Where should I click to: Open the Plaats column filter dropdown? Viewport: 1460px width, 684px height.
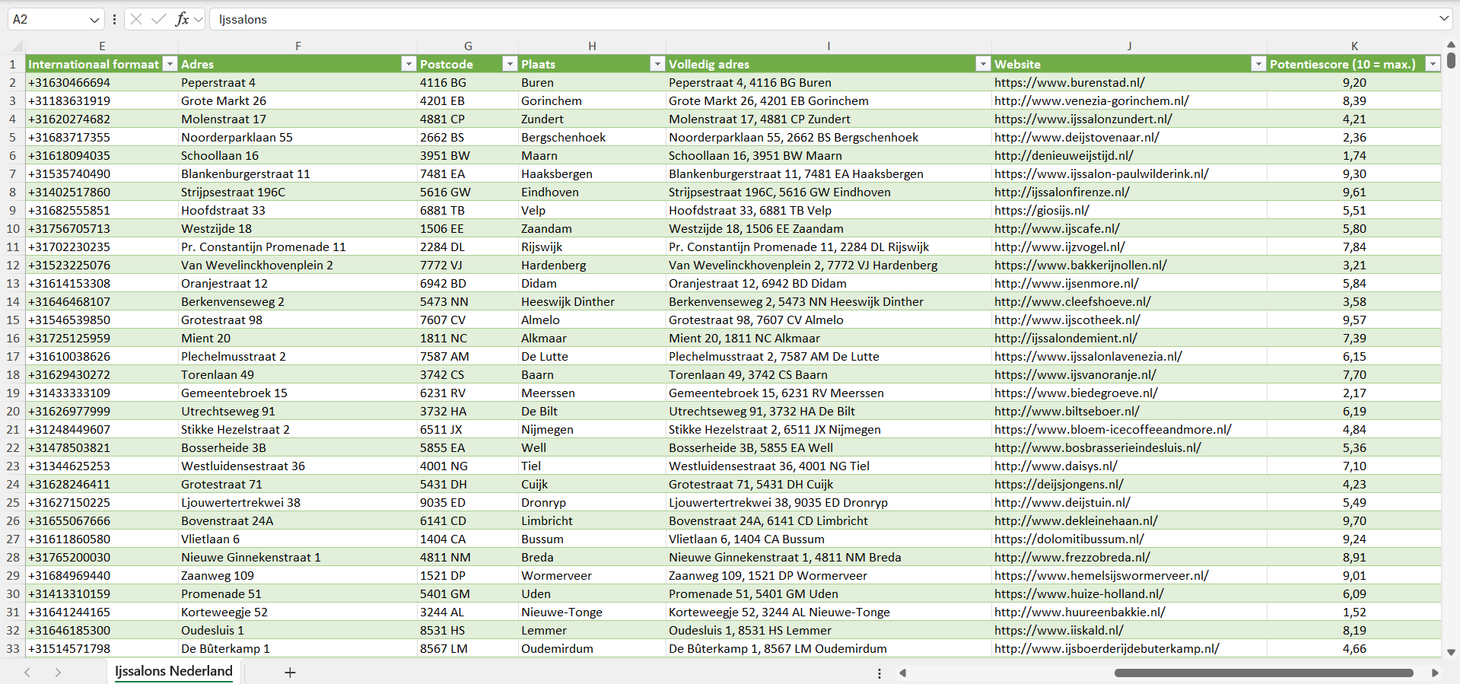[657, 64]
